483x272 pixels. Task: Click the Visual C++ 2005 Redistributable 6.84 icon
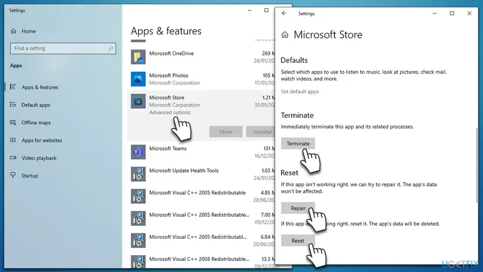pyautogui.click(x=138, y=240)
